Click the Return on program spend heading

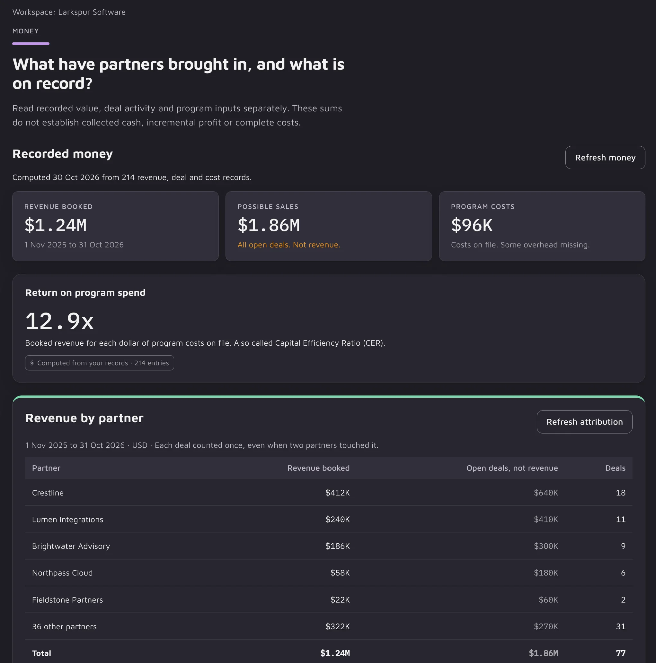[85, 293]
